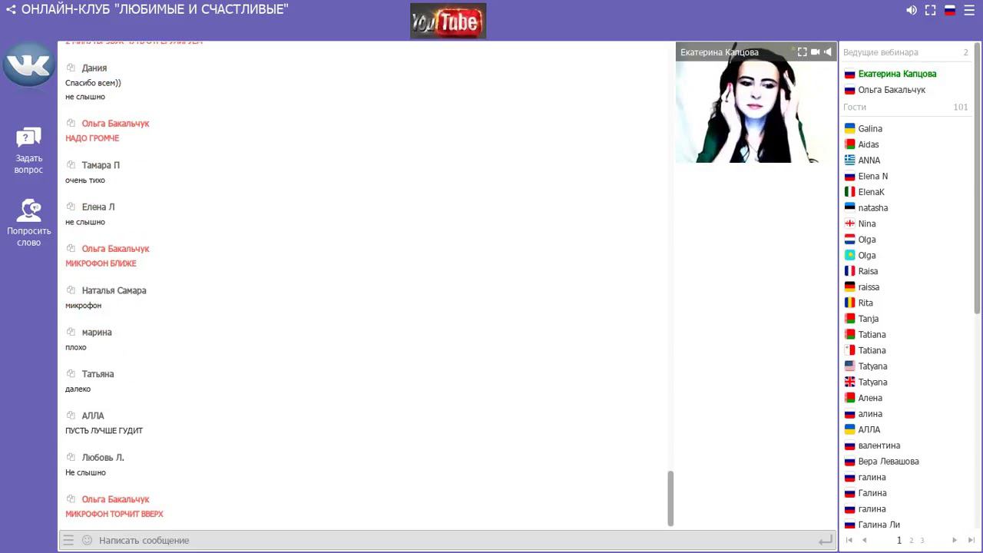Go to next page of the guest list
This screenshot has width=983, height=553.
pyautogui.click(x=955, y=541)
